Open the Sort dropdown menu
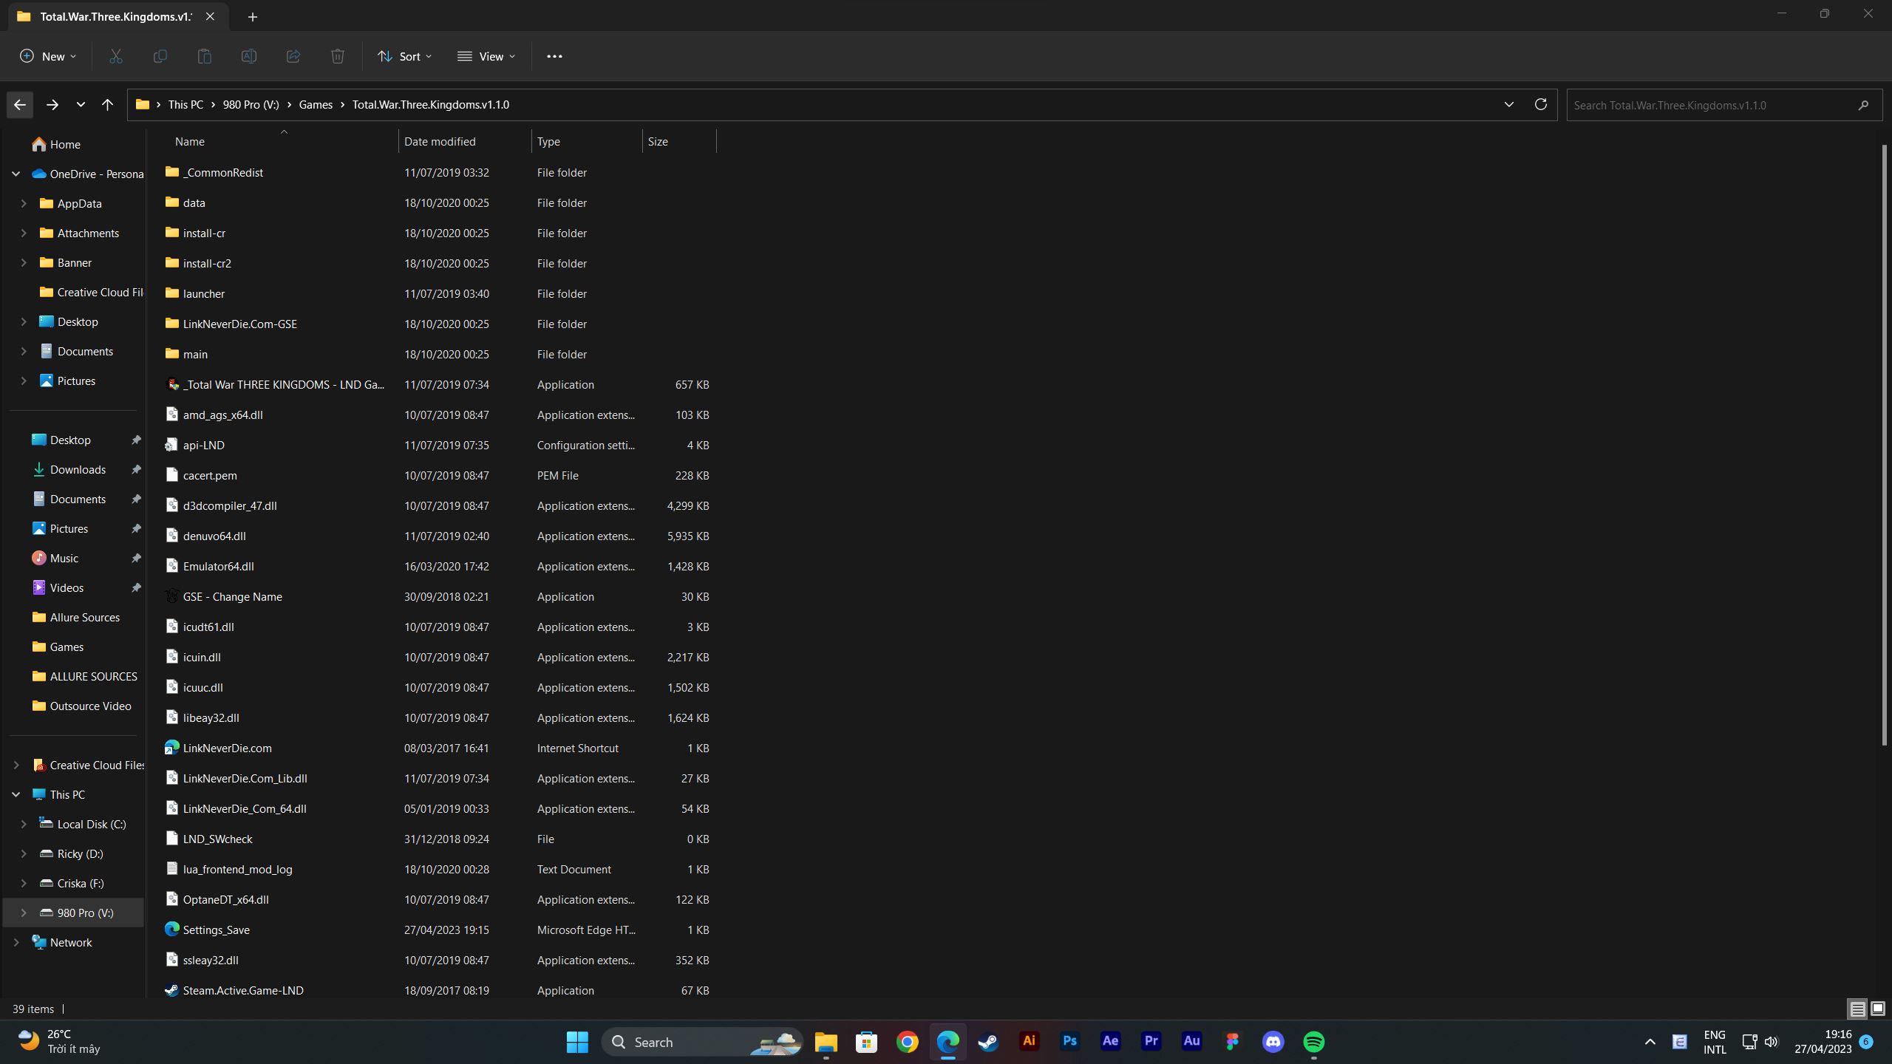The width and height of the screenshot is (1892, 1064). pyautogui.click(x=404, y=56)
